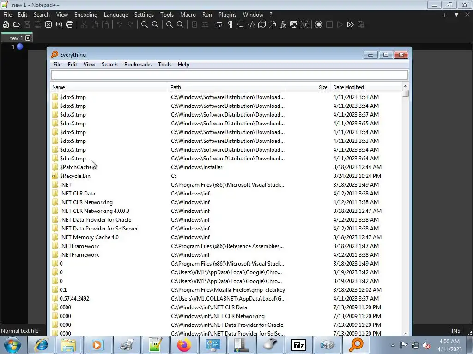Close the new 1 tab with X
Viewport: 473px width, 354px height.
(x=28, y=38)
